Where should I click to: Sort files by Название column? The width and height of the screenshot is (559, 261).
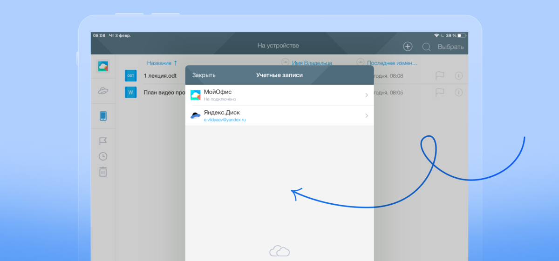point(162,63)
